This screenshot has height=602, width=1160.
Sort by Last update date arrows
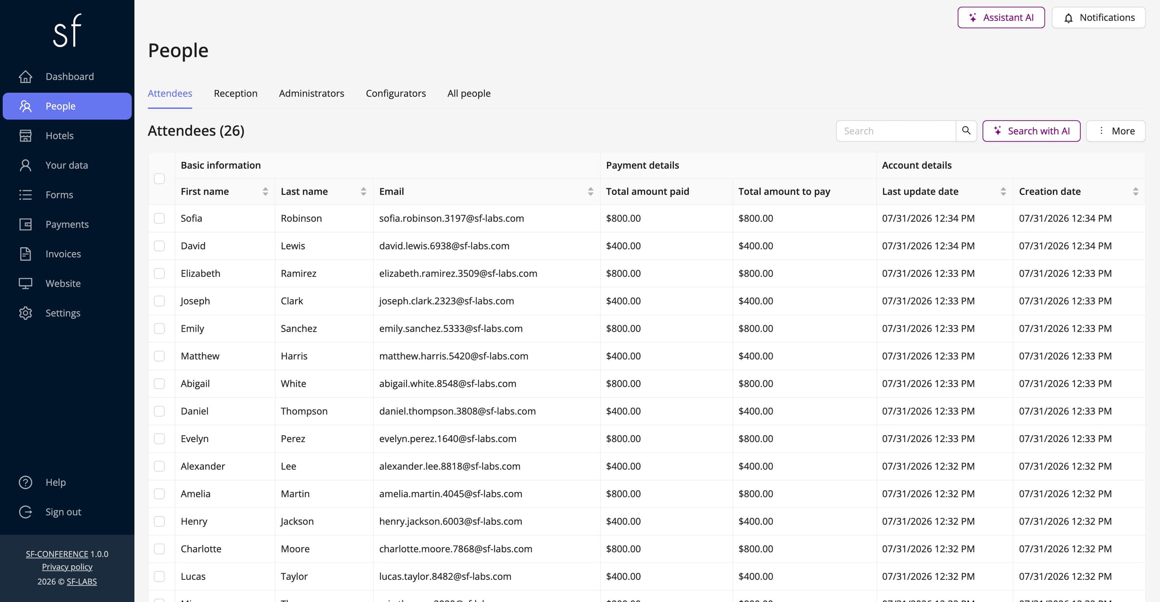pyautogui.click(x=1003, y=192)
